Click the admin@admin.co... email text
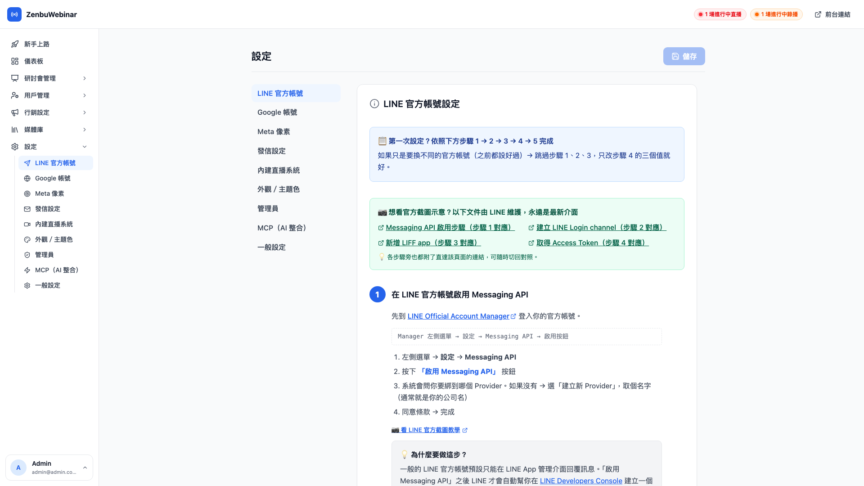This screenshot has height=486, width=864. [x=54, y=472]
